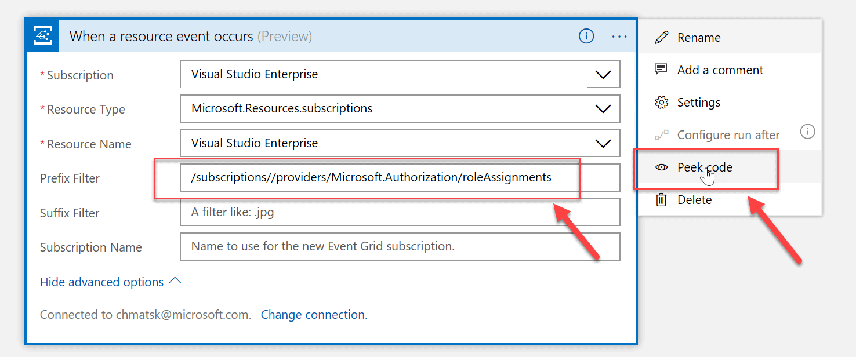
Task: Click the Hide advanced options link
Action: [x=101, y=282]
